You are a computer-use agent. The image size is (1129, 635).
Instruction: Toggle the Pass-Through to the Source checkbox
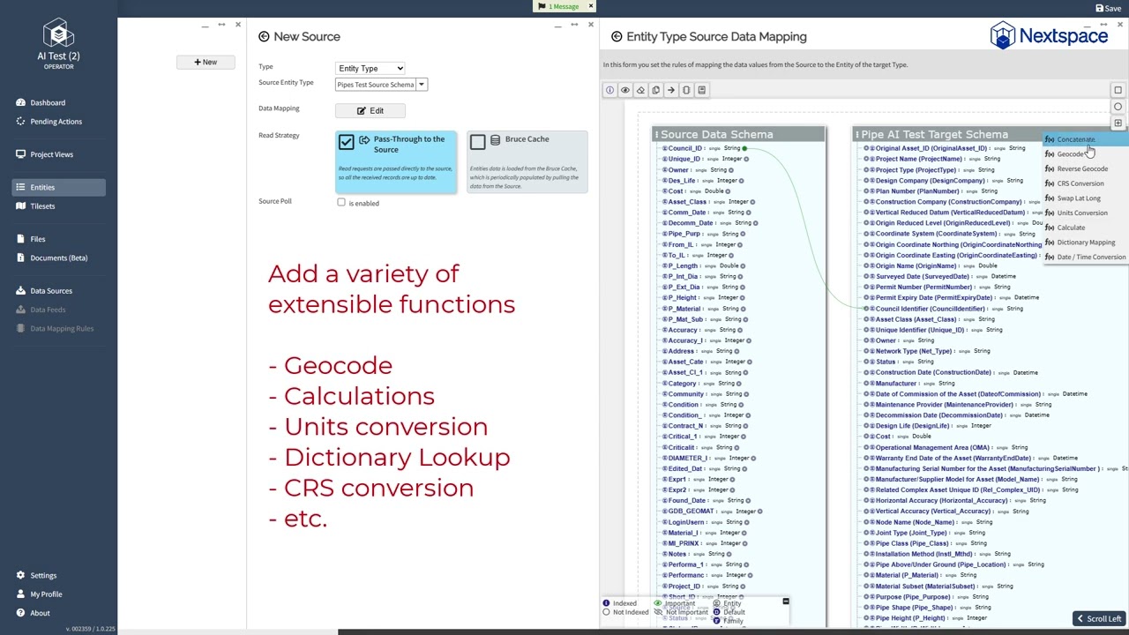pyautogui.click(x=346, y=142)
